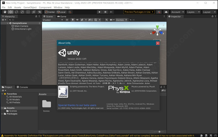Lock the Inspector panel
Screen dimensions: 218x137
tap(213, 16)
